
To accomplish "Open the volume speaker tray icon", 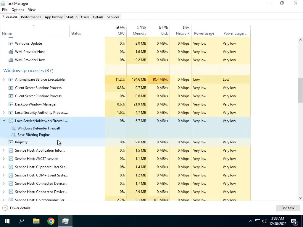I will coord(265,221).
